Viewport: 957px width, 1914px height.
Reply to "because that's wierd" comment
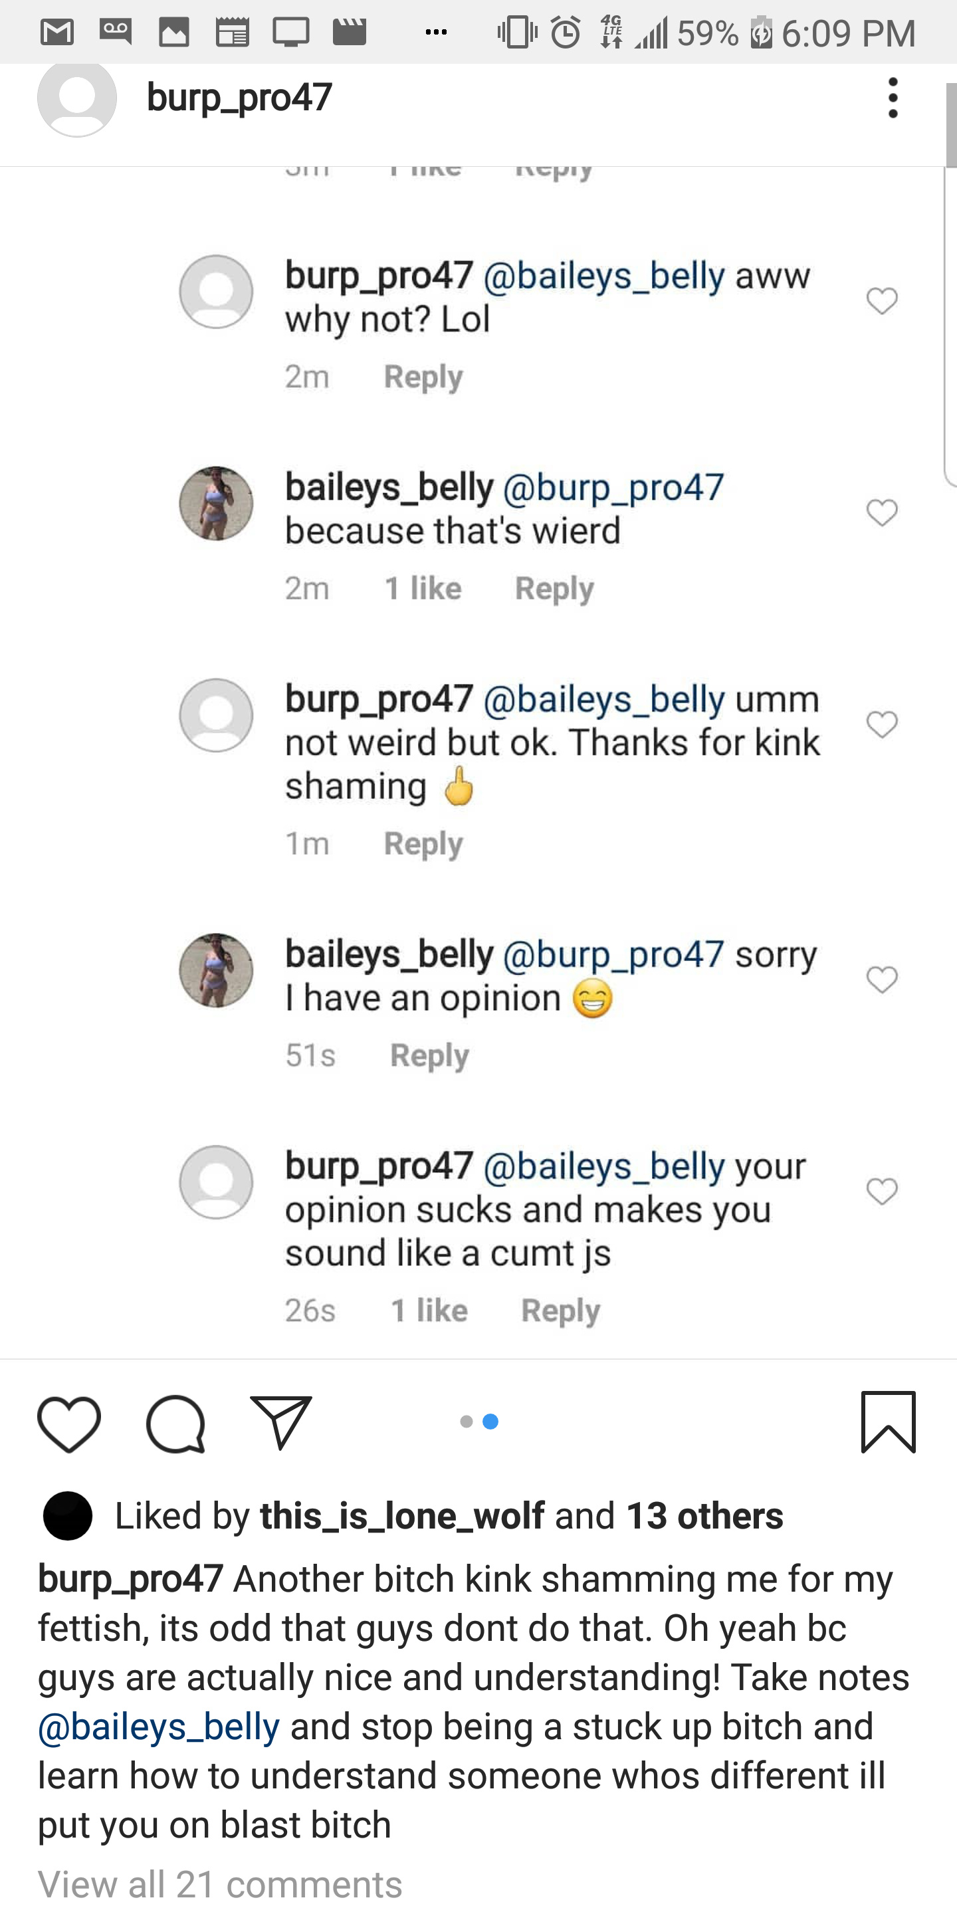(x=554, y=588)
